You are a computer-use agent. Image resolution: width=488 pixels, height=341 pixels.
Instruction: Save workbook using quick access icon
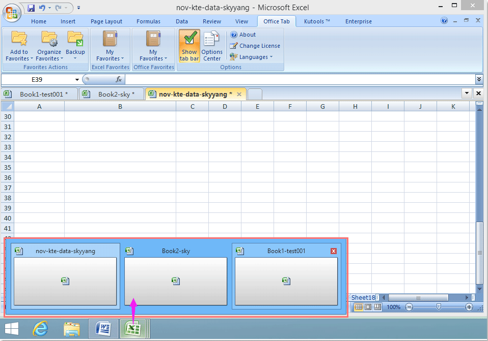click(x=31, y=8)
